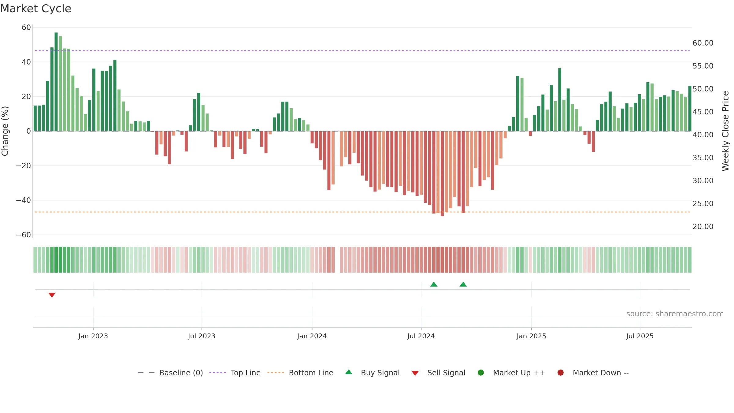Click the last green bar at the chart's right edge
The image size is (734, 413).
click(690, 109)
